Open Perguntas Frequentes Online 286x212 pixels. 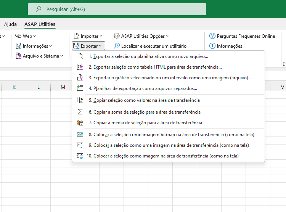pyautogui.click(x=242, y=36)
